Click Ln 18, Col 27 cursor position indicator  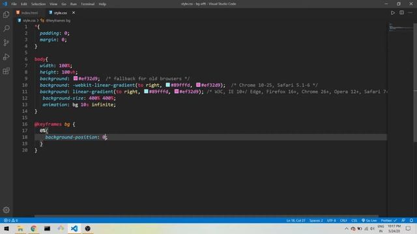(296, 220)
